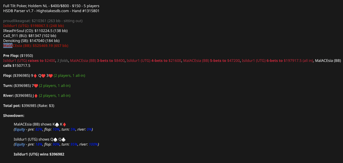Click Isildur1's 100% river equity value

(93, 144)
